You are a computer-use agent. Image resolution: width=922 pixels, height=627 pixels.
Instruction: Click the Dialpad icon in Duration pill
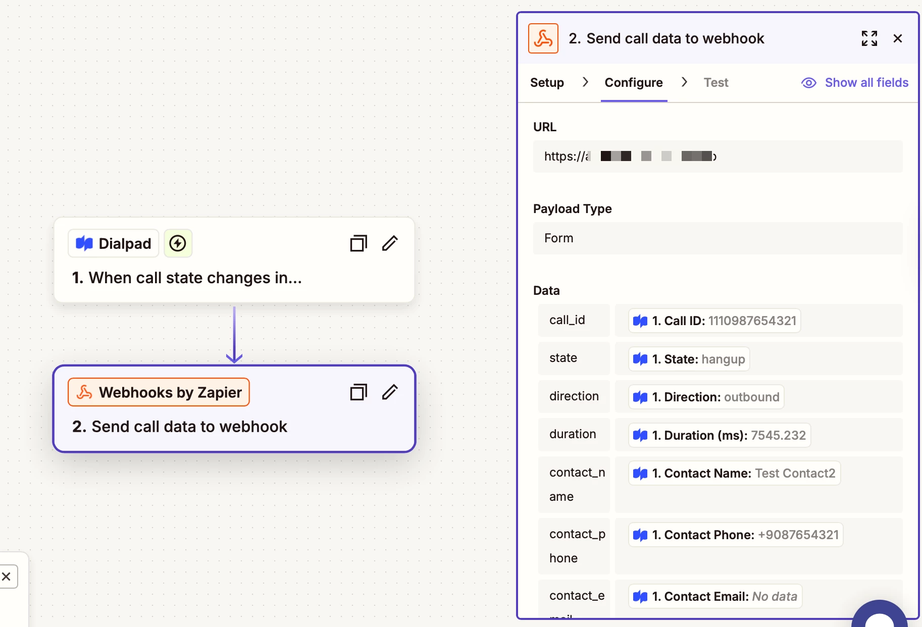point(640,435)
